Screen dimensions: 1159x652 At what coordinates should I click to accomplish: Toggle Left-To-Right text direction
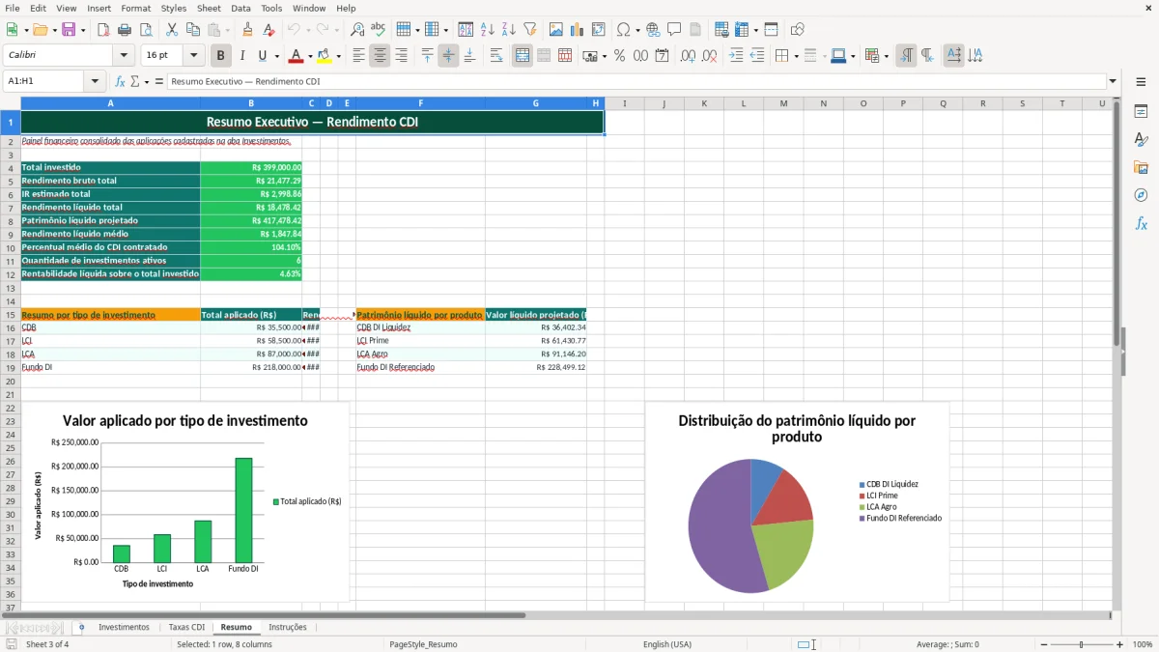906,56
